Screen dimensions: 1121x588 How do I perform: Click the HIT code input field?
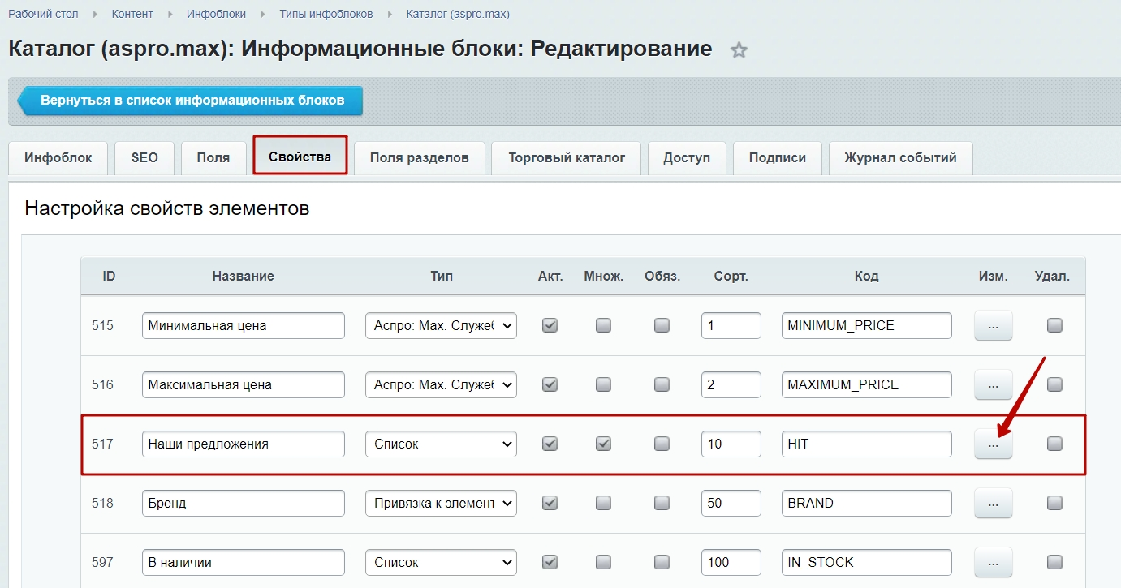click(x=866, y=444)
